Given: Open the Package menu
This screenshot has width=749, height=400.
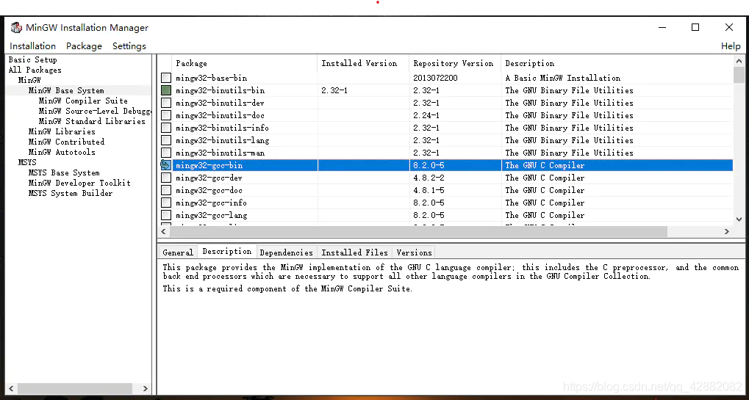Looking at the screenshot, I should click(x=84, y=46).
